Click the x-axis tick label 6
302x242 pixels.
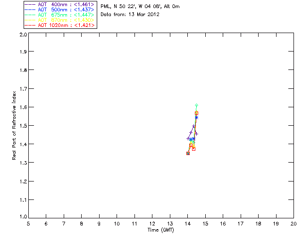point(46,224)
